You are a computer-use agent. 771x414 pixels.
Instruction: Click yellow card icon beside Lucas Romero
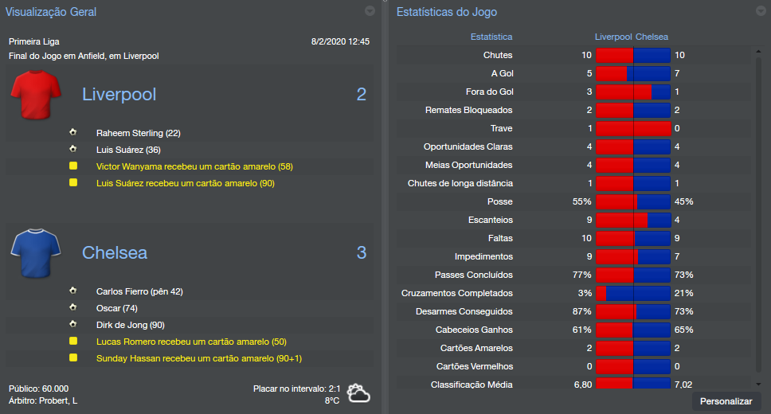(x=73, y=341)
